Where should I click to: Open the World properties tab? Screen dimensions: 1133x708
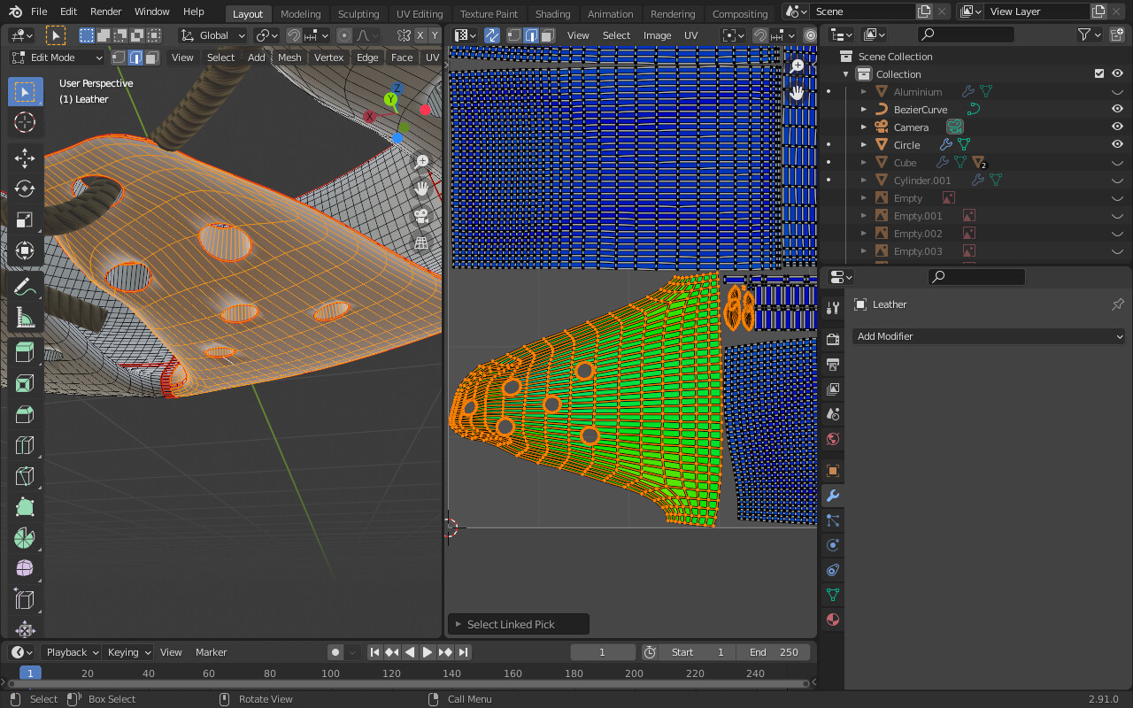(x=832, y=439)
